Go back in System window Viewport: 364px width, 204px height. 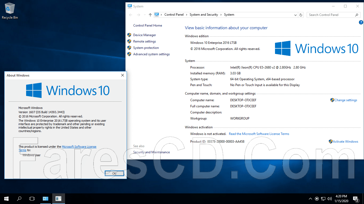point(130,15)
